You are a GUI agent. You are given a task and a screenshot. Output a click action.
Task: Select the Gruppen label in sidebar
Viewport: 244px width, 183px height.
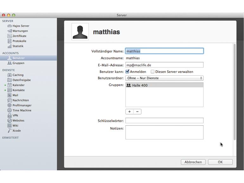click(18, 63)
